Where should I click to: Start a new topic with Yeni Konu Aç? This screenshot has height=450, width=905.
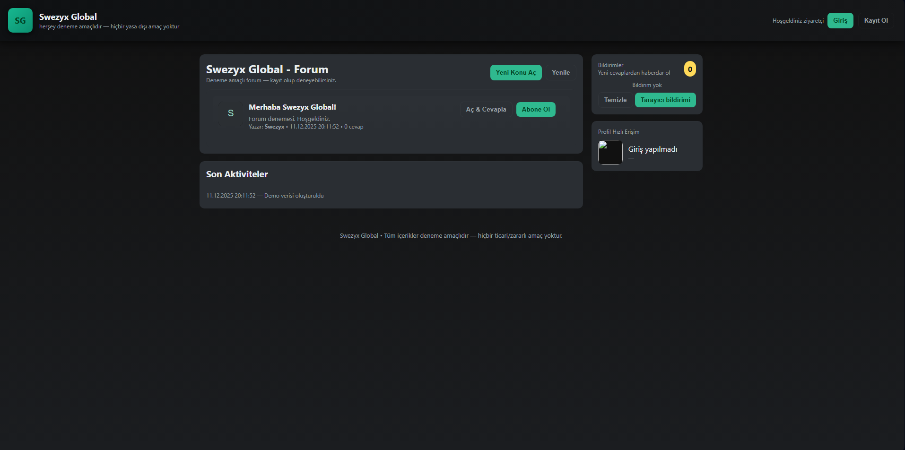pyautogui.click(x=516, y=72)
